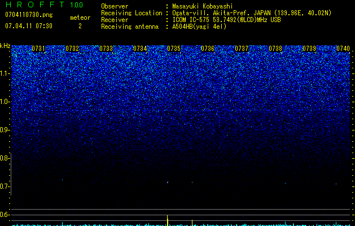Viewport: 355px width, 226px height.
Task: Click the 0739 time marker
Action: 309,49
